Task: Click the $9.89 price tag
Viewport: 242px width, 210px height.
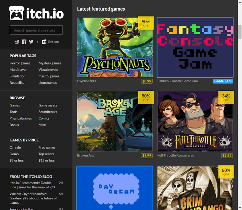Action: pos(227,156)
